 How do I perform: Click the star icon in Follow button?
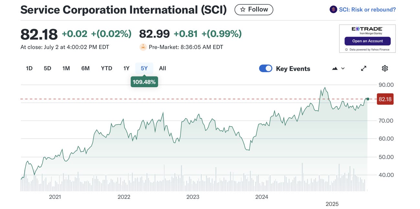pos(243,10)
